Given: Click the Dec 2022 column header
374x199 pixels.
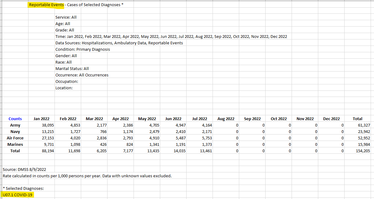Looking at the screenshot, I should (x=331, y=119).
